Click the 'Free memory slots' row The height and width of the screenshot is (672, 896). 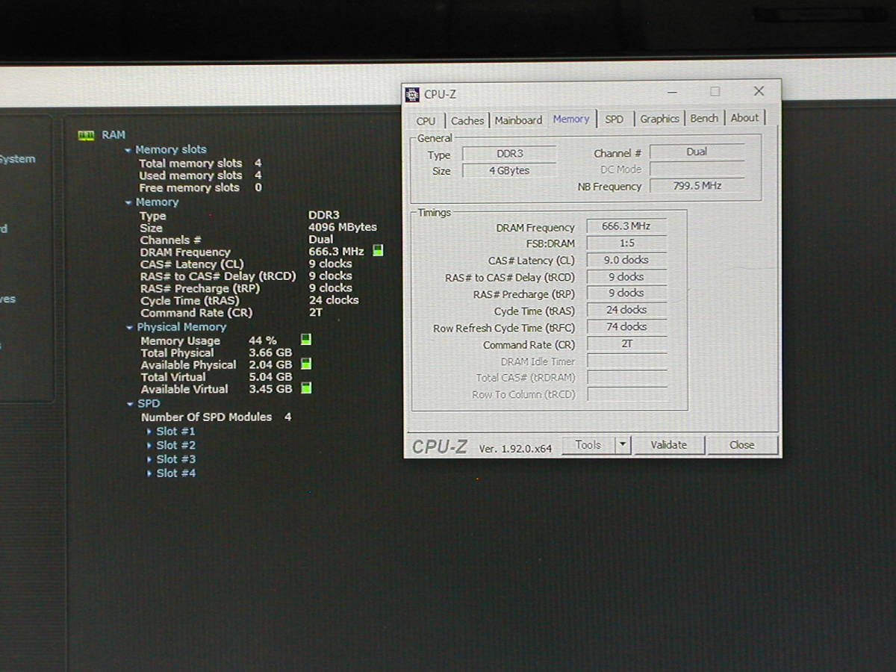point(200,188)
